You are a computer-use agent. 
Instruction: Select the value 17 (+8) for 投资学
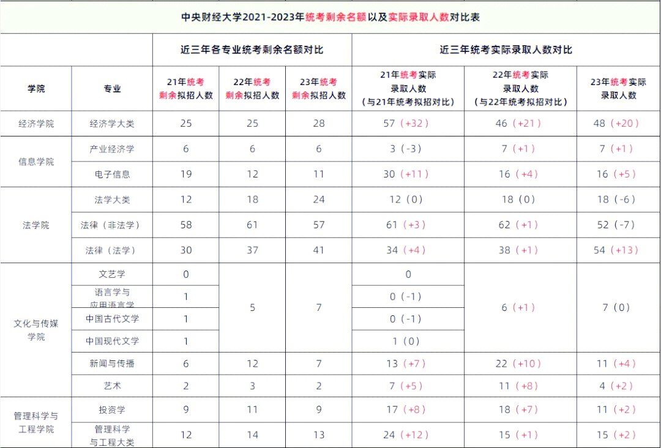(406, 409)
